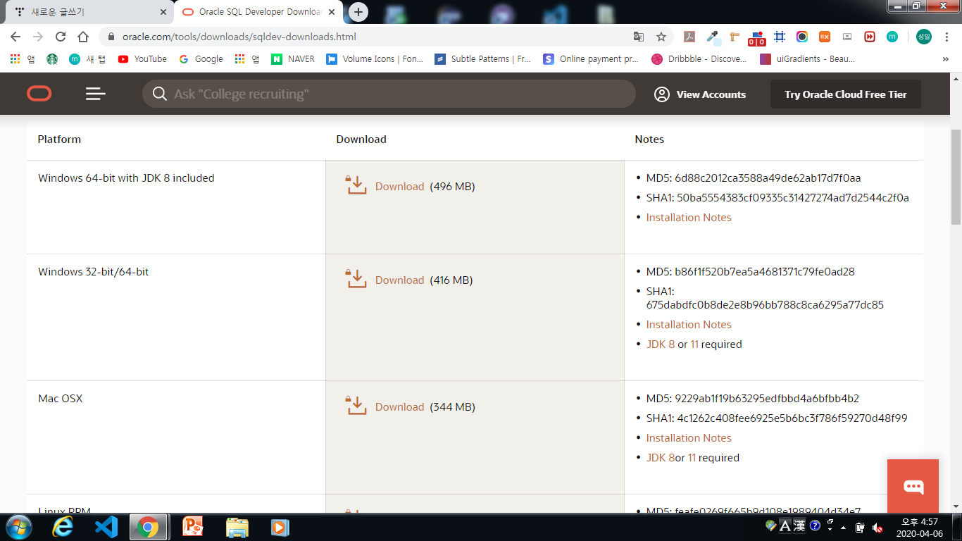The image size is (962, 541).
Task: Click download icon for Windows 32-bit/64-bit
Action: pos(356,279)
